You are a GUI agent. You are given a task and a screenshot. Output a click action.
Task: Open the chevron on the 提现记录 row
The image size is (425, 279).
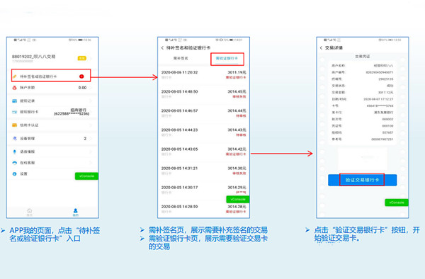(91, 101)
